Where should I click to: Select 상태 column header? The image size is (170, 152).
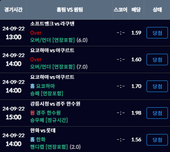pos(157,10)
